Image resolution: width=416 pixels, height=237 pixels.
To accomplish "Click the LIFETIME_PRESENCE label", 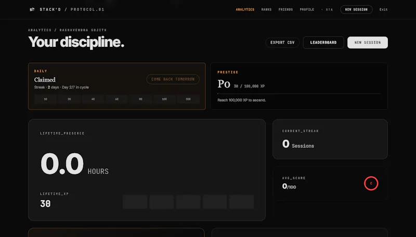I will coord(62,133).
